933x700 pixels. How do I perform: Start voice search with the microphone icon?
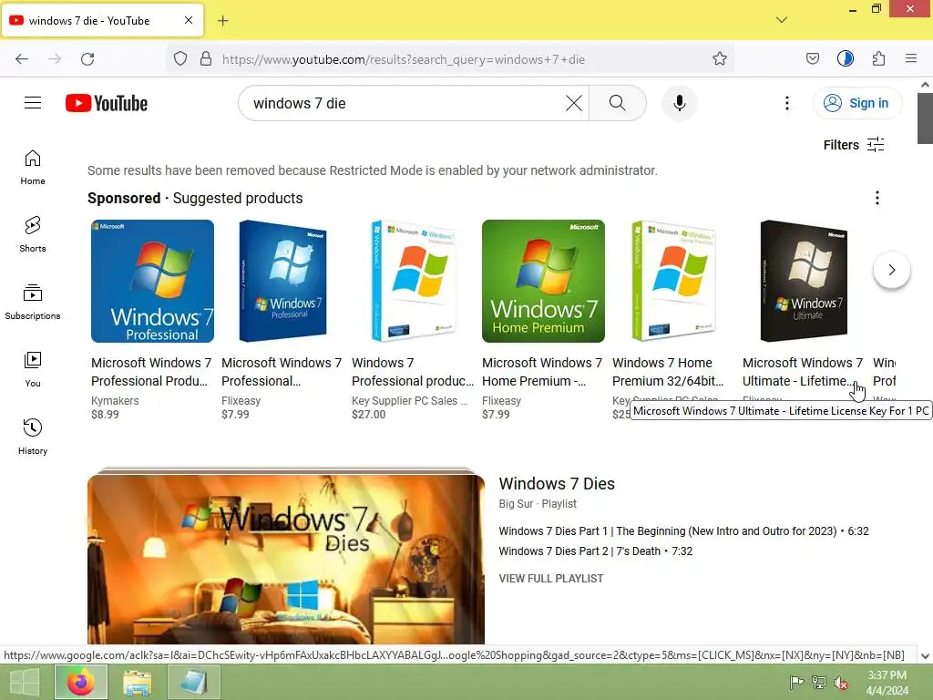point(679,103)
